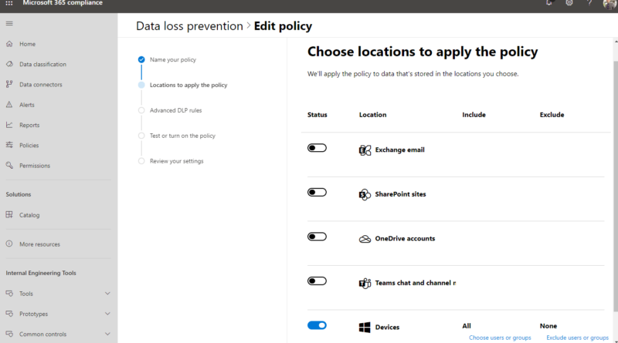Viewport: 618px width, 343px height.
Task: Expand the Common controls chevron
Action: 107,334
